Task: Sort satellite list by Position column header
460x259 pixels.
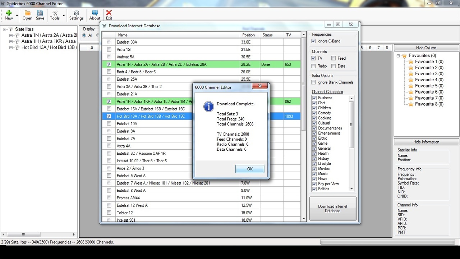Action: coord(250,35)
